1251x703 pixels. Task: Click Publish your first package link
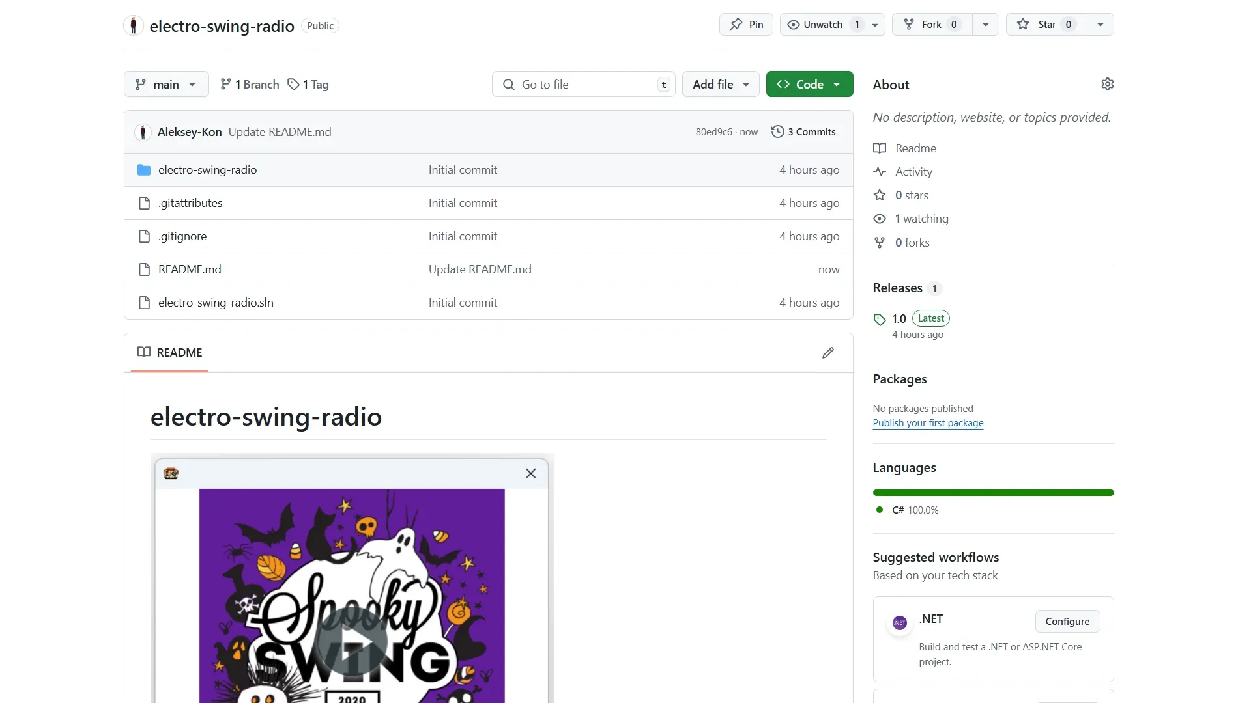pyautogui.click(x=928, y=422)
